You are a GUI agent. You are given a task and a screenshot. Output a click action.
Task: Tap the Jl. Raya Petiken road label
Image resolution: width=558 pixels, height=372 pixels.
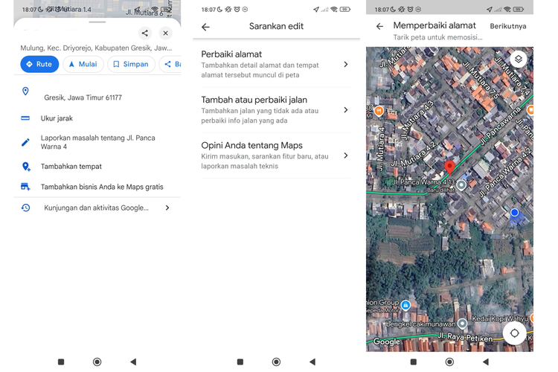click(x=466, y=337)
